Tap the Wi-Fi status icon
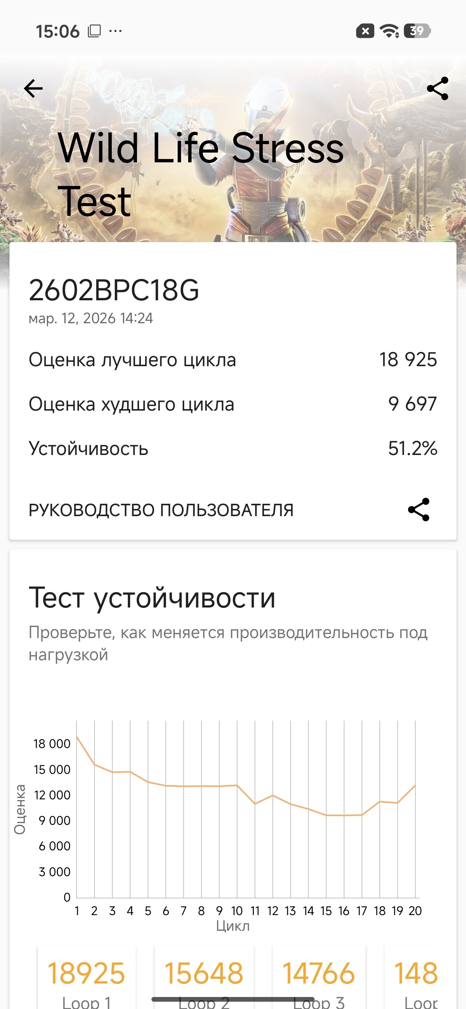Image resolution: width=466 pixels, height=1009 pixels. [389, 31]
